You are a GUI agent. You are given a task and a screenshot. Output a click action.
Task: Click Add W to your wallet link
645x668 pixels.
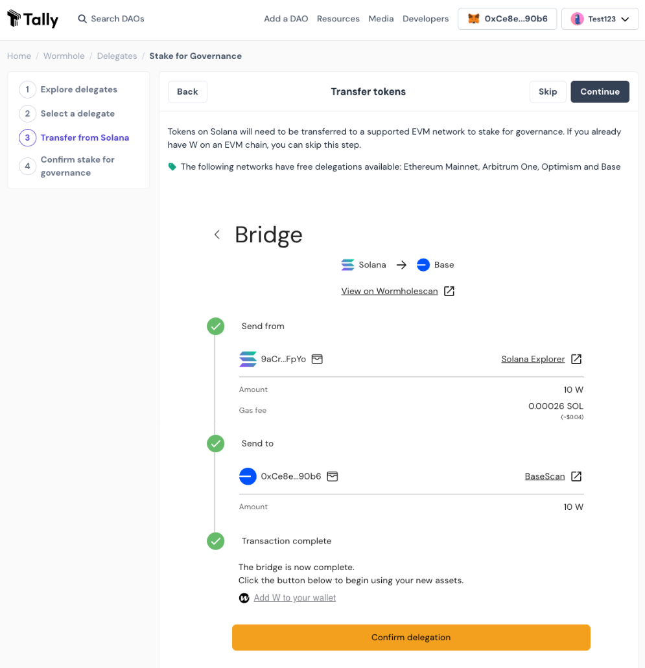[294, 598]
